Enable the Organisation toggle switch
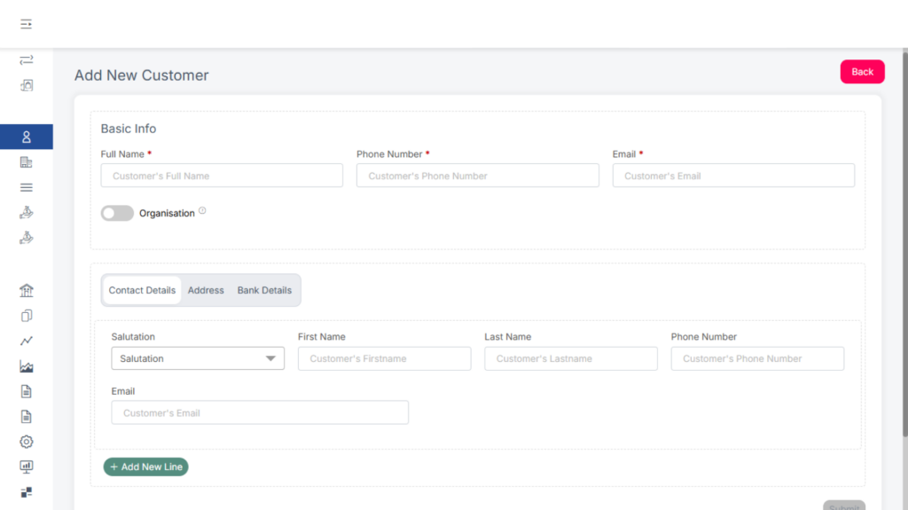 tap(117, 214)
